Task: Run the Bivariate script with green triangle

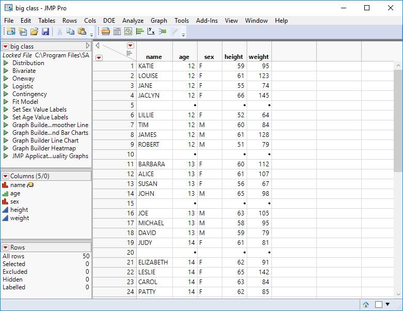Action: coord(6,71)
